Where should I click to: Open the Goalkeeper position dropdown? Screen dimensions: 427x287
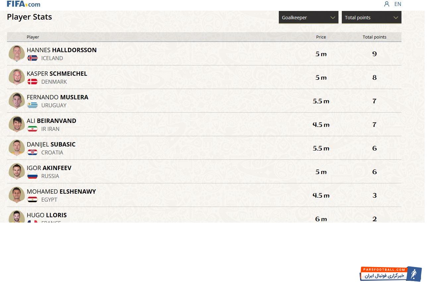(308, 18)
